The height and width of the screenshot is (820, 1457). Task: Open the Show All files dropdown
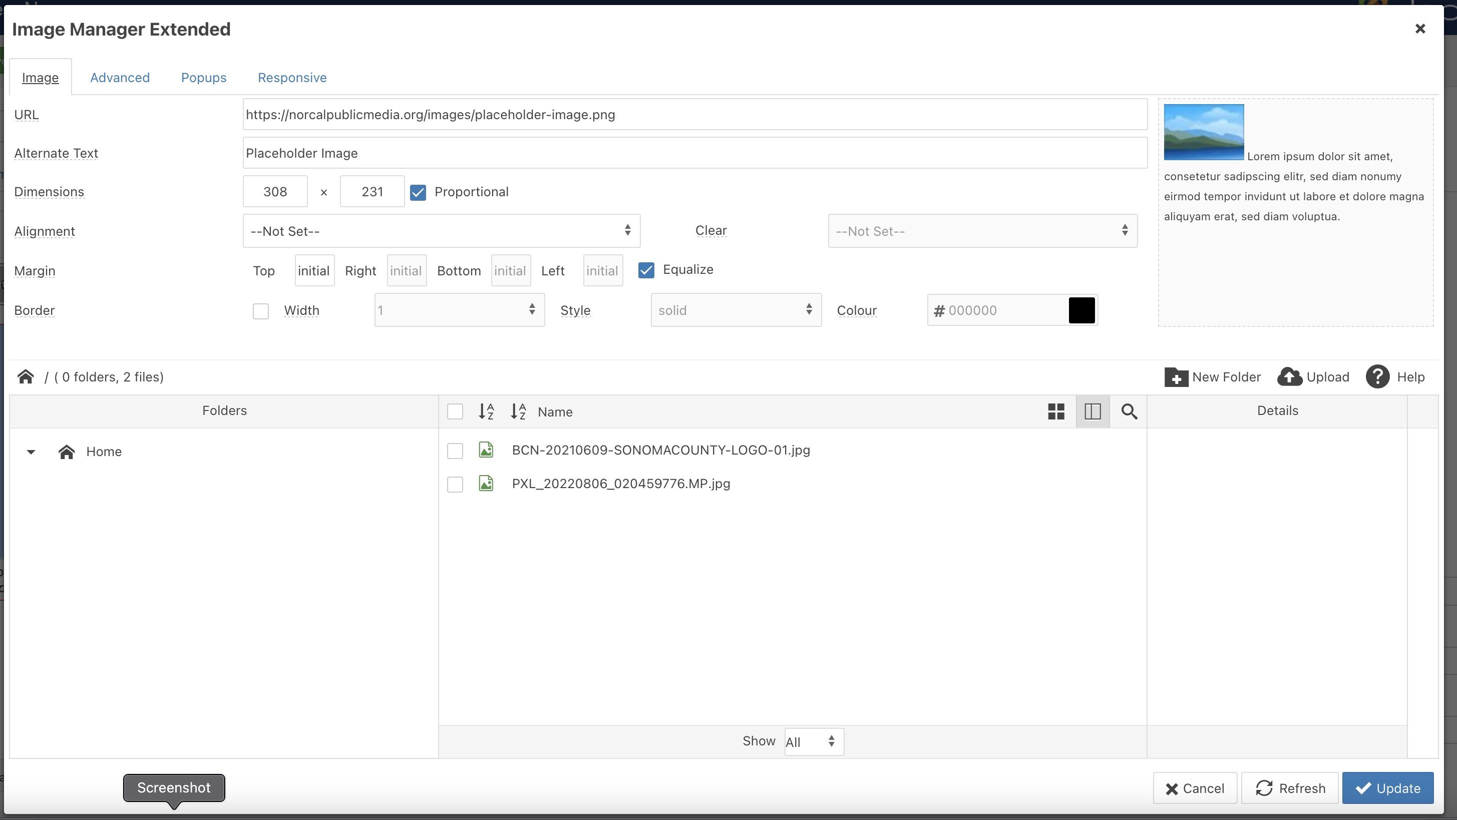pos(813,742)
